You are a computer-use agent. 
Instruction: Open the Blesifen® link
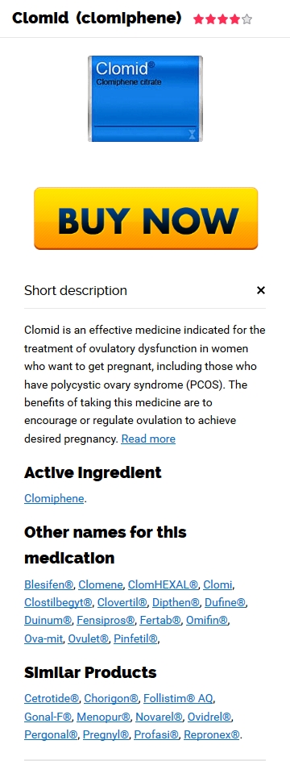click(49, 584)
